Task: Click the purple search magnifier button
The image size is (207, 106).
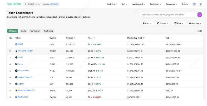Action: (199, 15)
